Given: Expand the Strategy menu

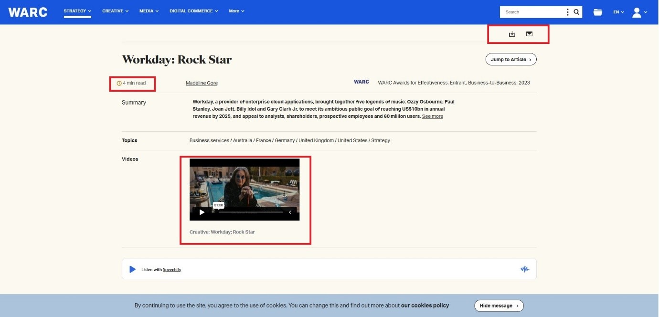Looking at the screenshot, I should click(x=77, y=11).
